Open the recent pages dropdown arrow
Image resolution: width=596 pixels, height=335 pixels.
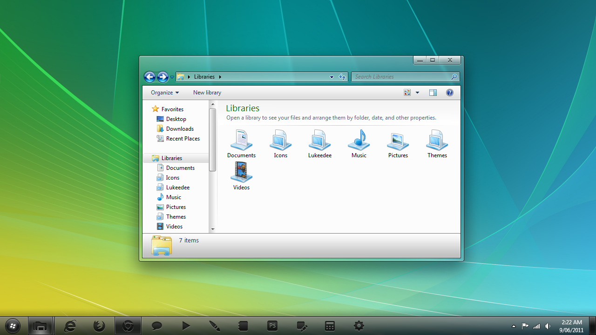point(172,77)
